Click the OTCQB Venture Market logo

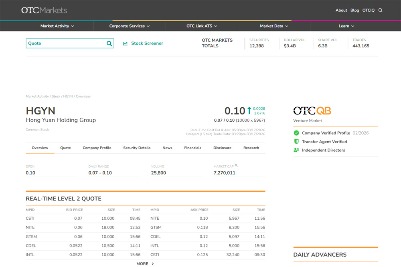312,111
